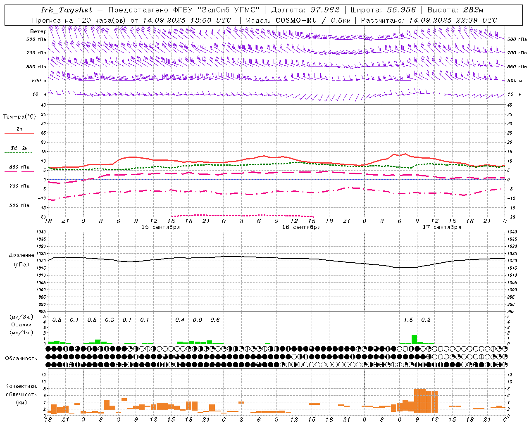529x423 pixels.
Task: Click the Осадки panel label
Action: 21,325
